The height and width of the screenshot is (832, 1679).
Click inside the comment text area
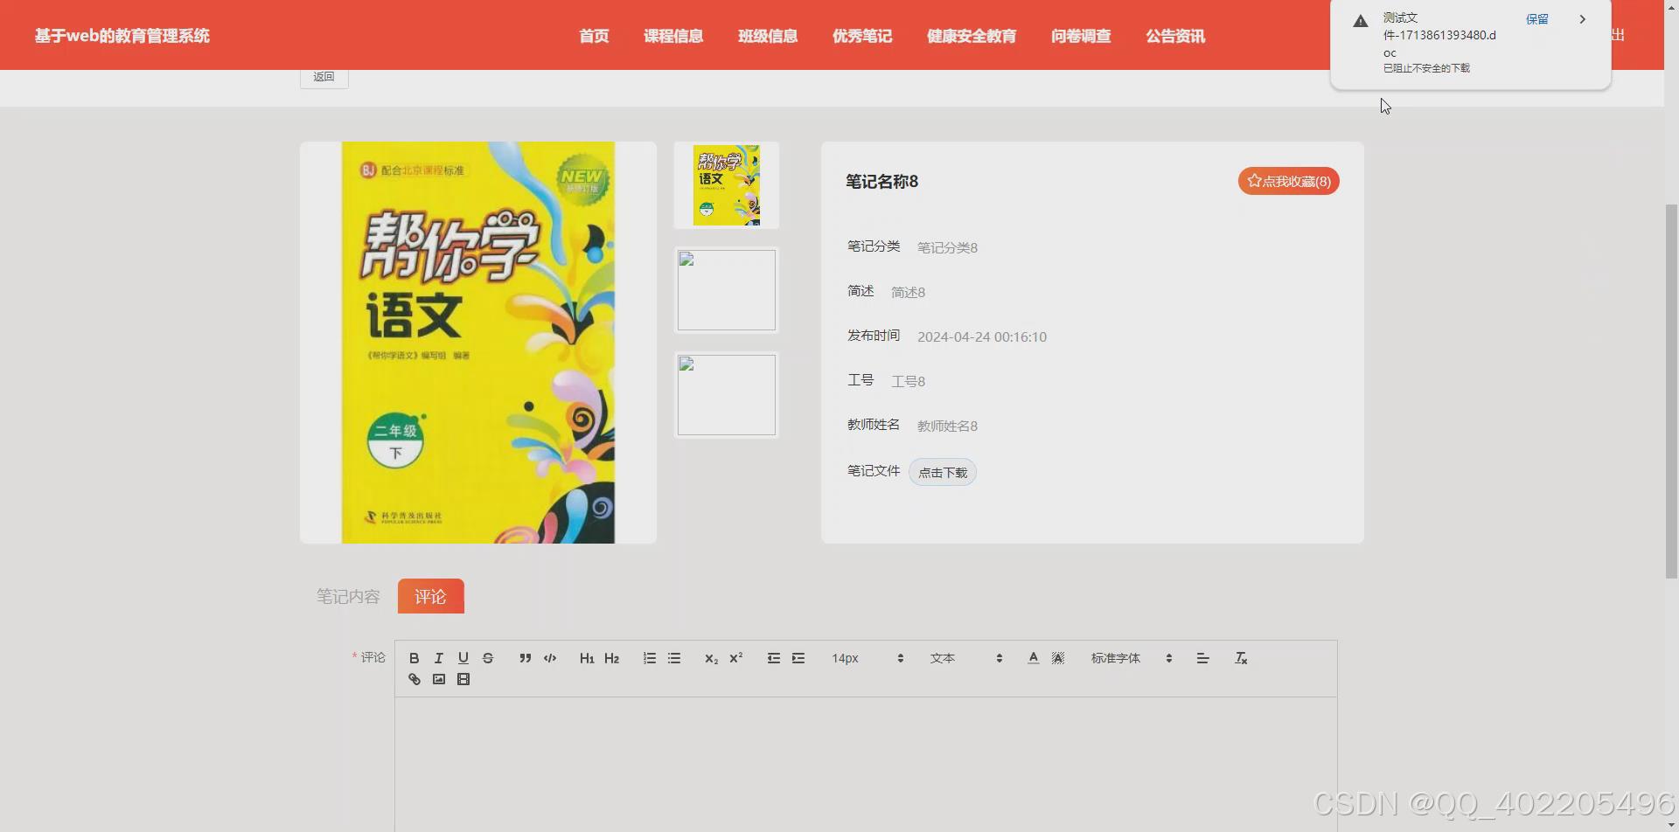[866, 765]
